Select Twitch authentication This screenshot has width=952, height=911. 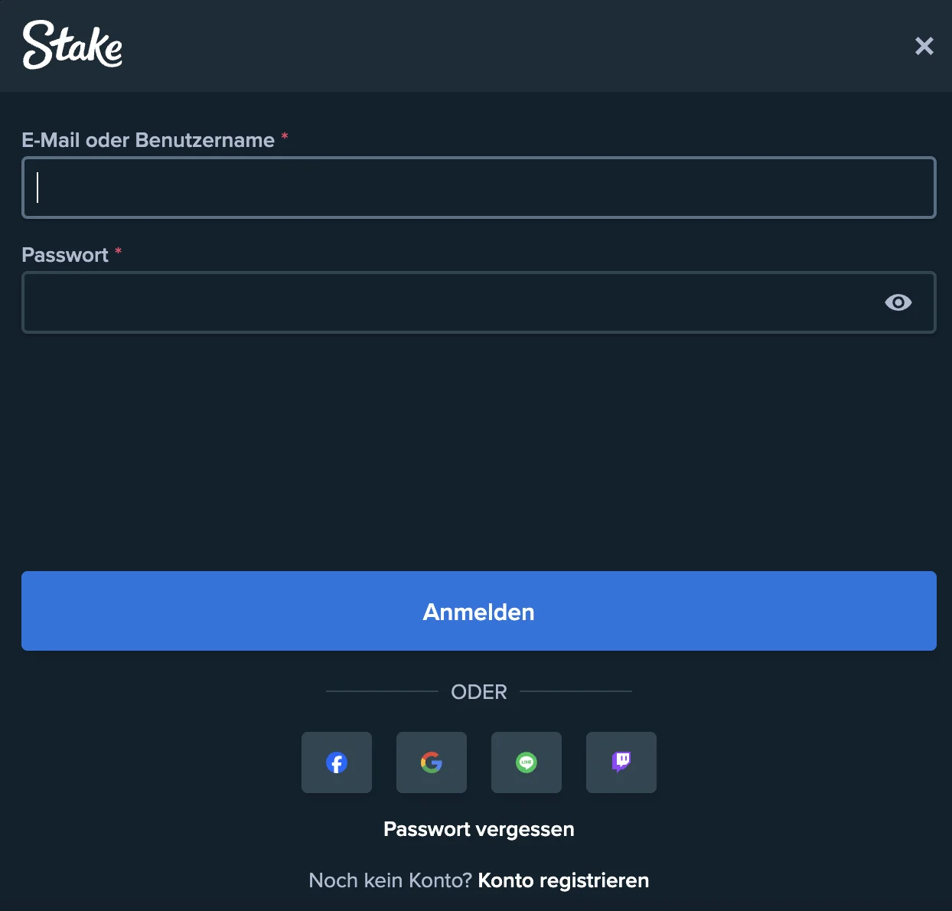pyautogui.click(x=621, y=762)
